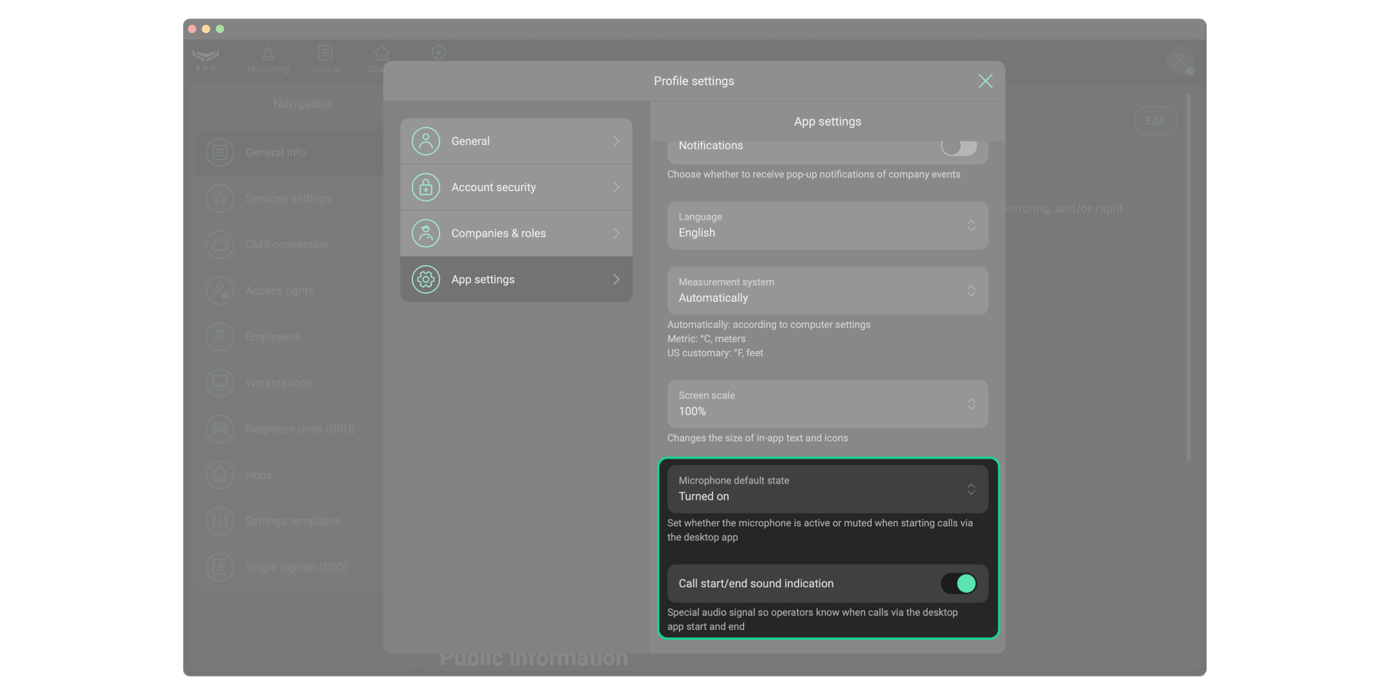Open the Measurement system dropdown
Screen dimensions: 1390x695
(828, 291)
